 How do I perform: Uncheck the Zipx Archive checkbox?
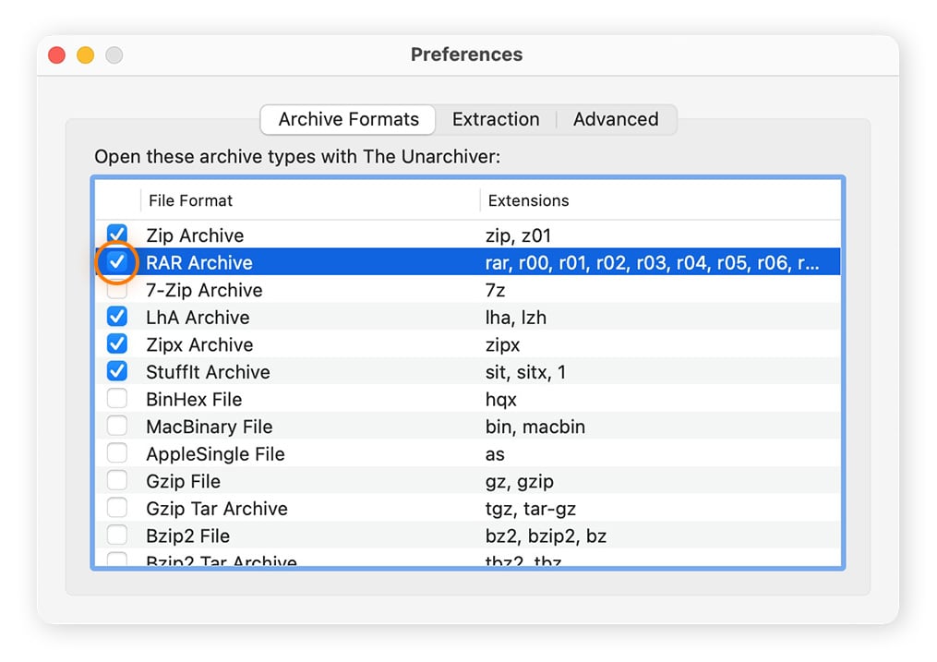click(117, 344)
